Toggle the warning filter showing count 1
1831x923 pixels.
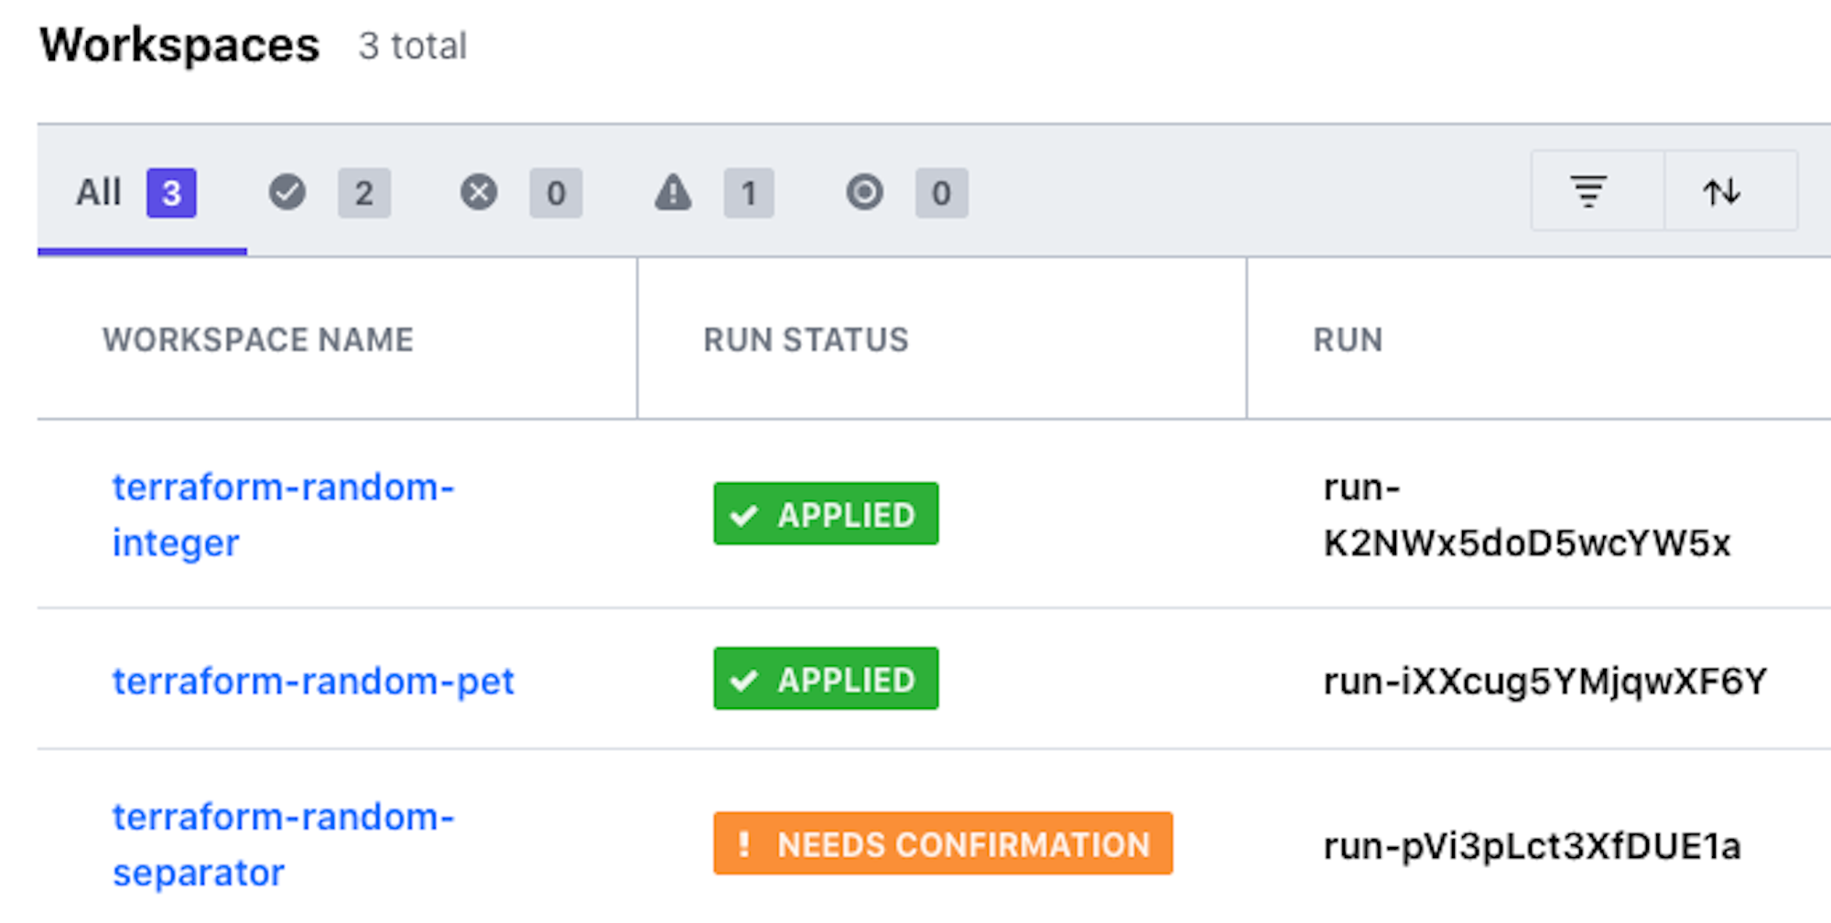click(748, 192)
